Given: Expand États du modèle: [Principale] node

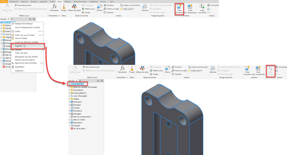Looking at the screenshot, I should pyautogui.click(x=69, y=87).
